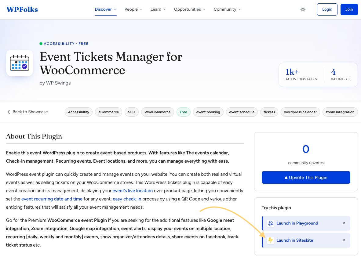The width and height of the screenshot is (361, 256).
Task: Select the event booking tag
Action: pyautogui.click(x=208, y=112)
